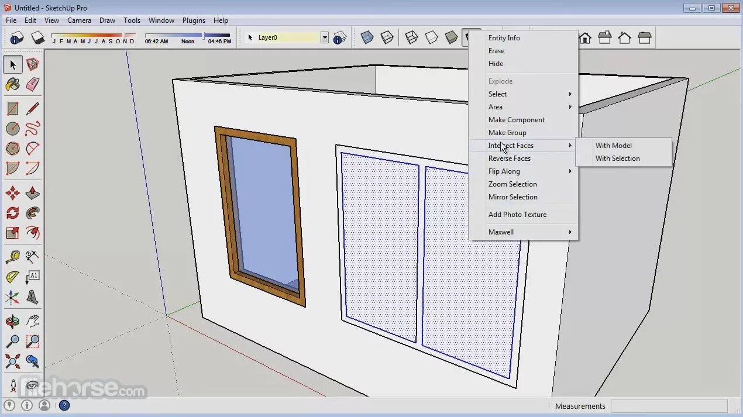Select the Freehand squiggle tool
This screenshot has width=743, height=417.
(33, 129)
